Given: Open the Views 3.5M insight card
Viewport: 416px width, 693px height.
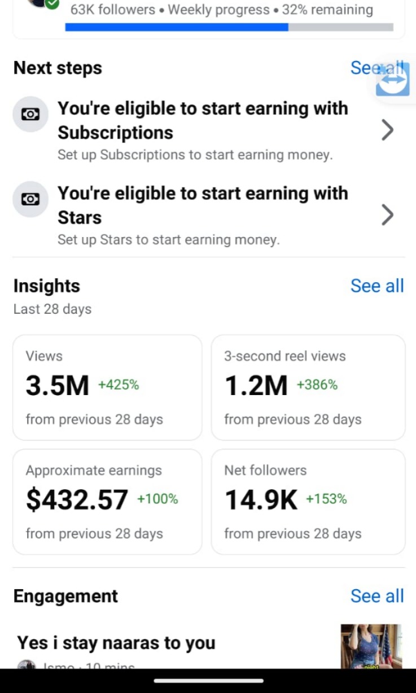Looking at the screenshot, I should [107, 388].
